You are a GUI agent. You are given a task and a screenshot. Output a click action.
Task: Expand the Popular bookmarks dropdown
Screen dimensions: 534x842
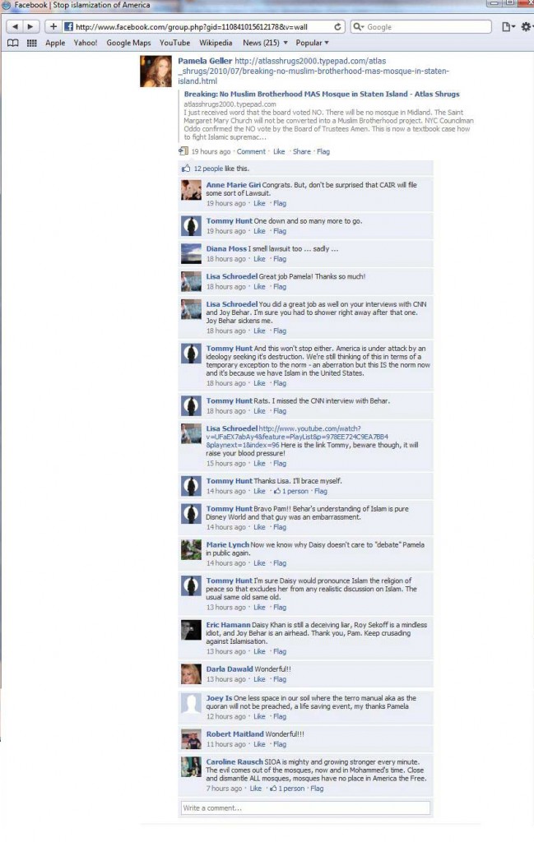click(x=312, y=43)
